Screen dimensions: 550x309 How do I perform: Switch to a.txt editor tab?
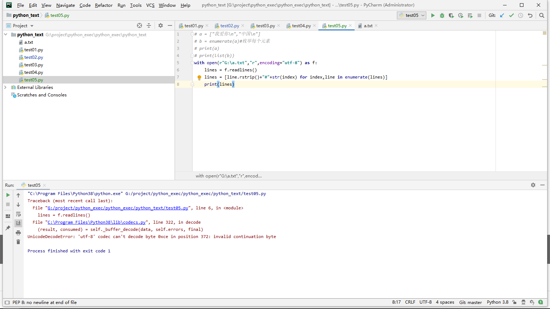pos(368,26)
